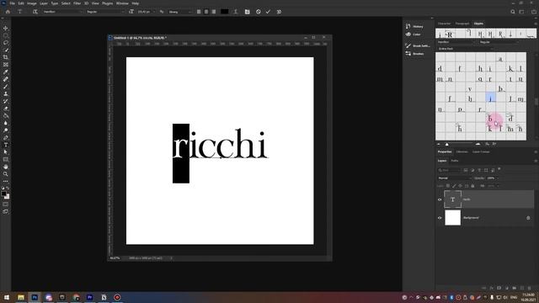Click the 3D text button in options bar

(x=279, y=12)
